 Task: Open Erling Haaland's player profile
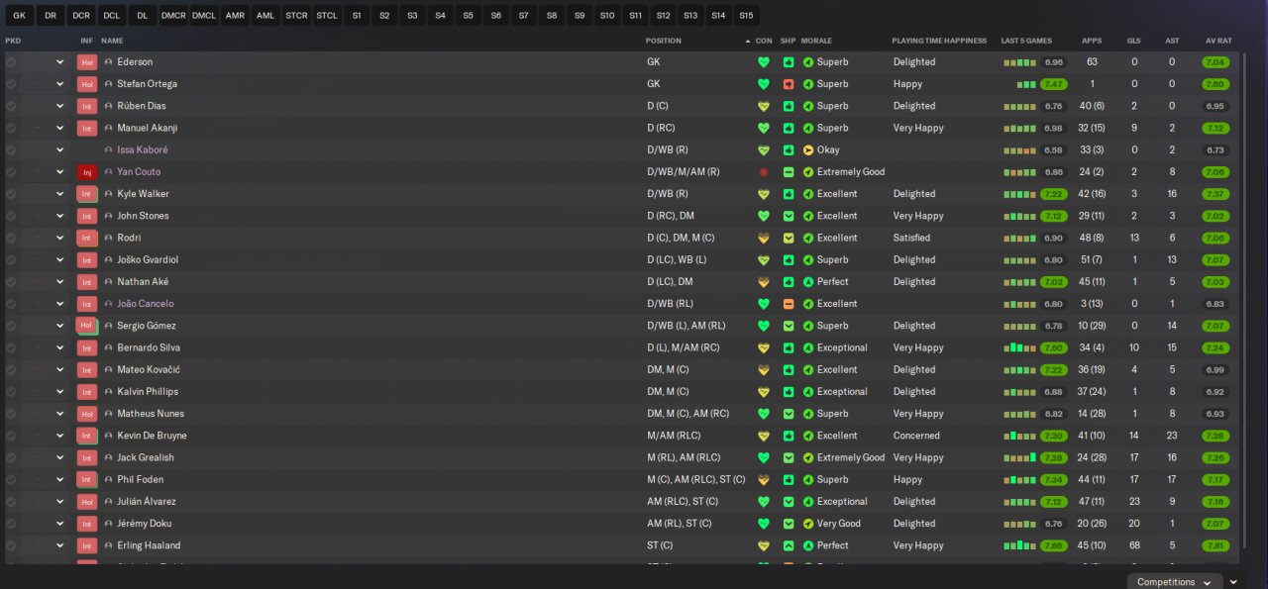[149, 545]
